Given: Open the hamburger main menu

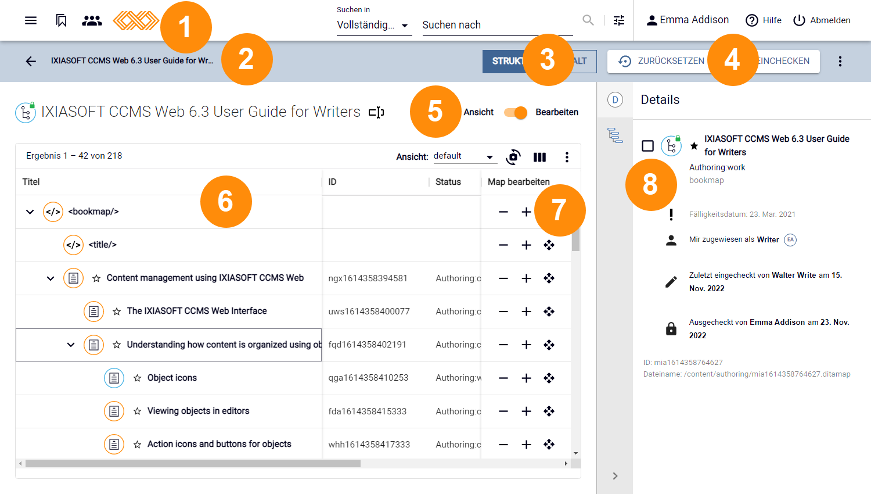Looking at the screenshot, I should pyautogui.click(x=31, y=20).
